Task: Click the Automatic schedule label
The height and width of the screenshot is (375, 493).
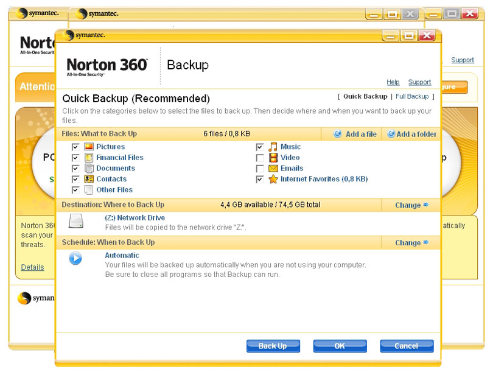Action: (122, 256)
